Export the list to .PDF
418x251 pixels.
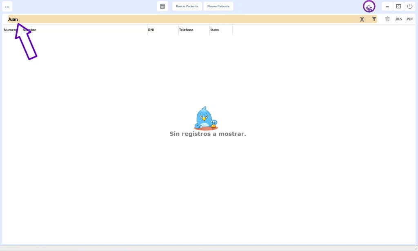click(x=409, y=19)
